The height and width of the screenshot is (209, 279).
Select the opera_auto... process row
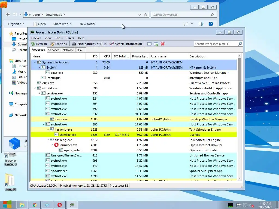point(134,150)
